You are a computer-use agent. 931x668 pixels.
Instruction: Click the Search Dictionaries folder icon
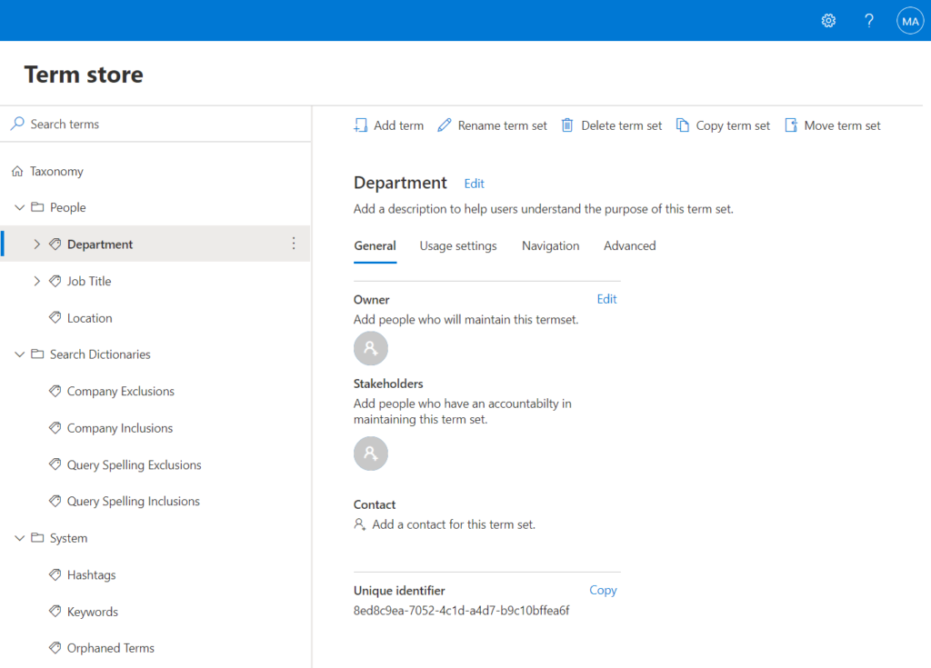pyautogui.click(x=37, y=354)
